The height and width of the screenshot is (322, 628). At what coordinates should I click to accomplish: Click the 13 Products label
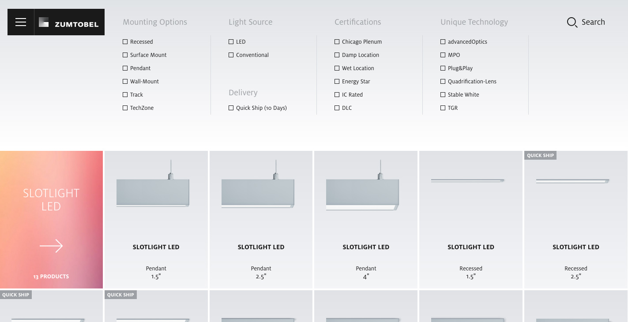(x=51, y=277)
